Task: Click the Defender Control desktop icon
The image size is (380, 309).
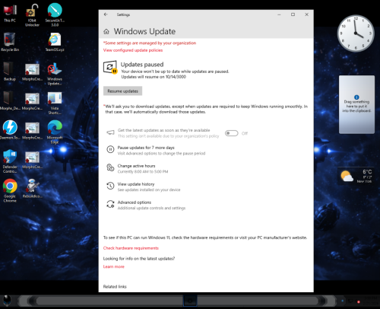Action: pos(10,161)
